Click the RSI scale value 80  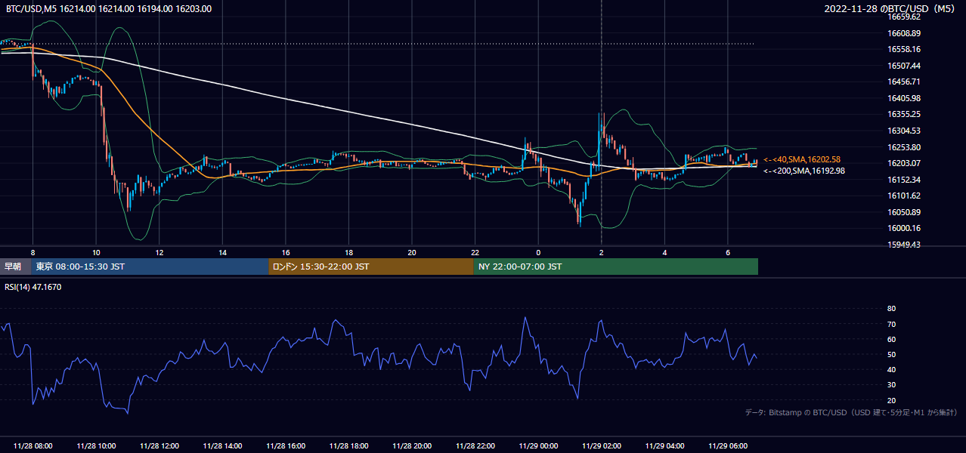891,309
